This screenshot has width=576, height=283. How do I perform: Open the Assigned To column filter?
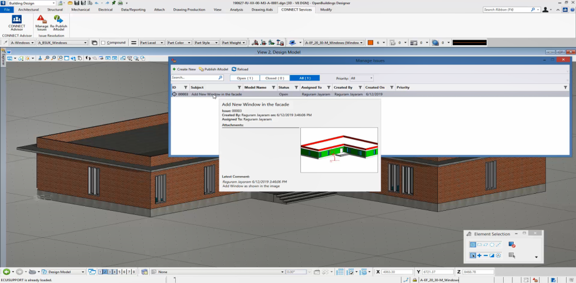329,87
